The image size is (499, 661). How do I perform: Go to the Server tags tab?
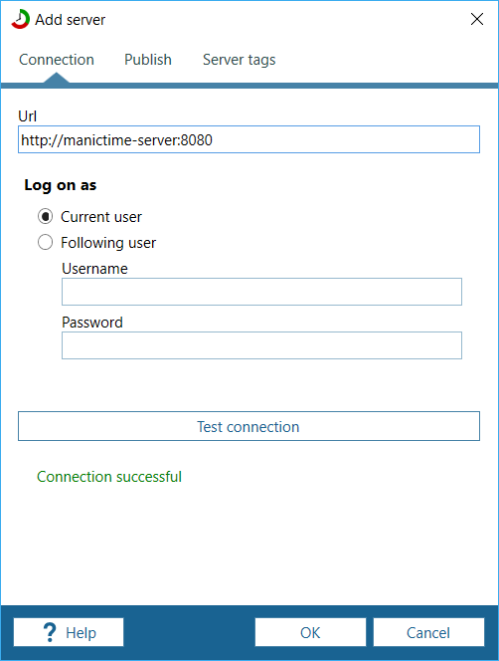[240, 60]
